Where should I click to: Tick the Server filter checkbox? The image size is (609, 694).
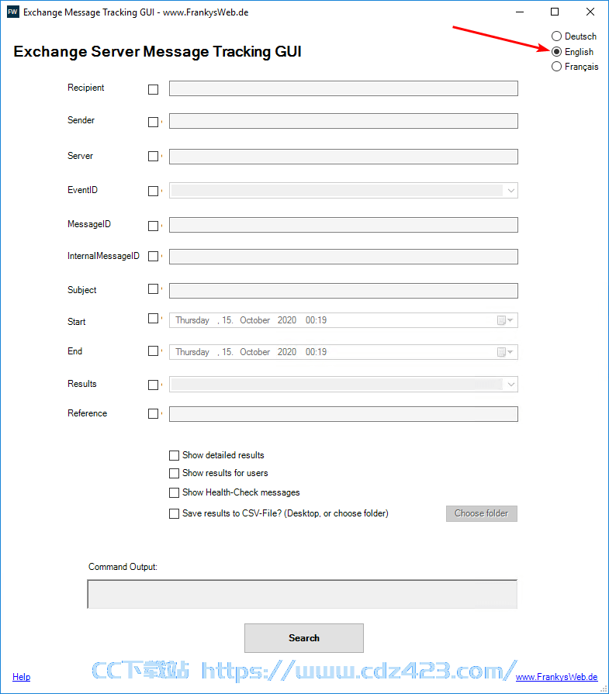point(154,156)
